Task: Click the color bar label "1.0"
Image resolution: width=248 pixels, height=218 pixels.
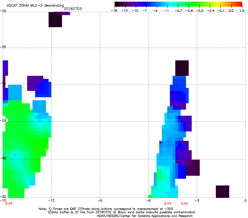Action: 242,11
